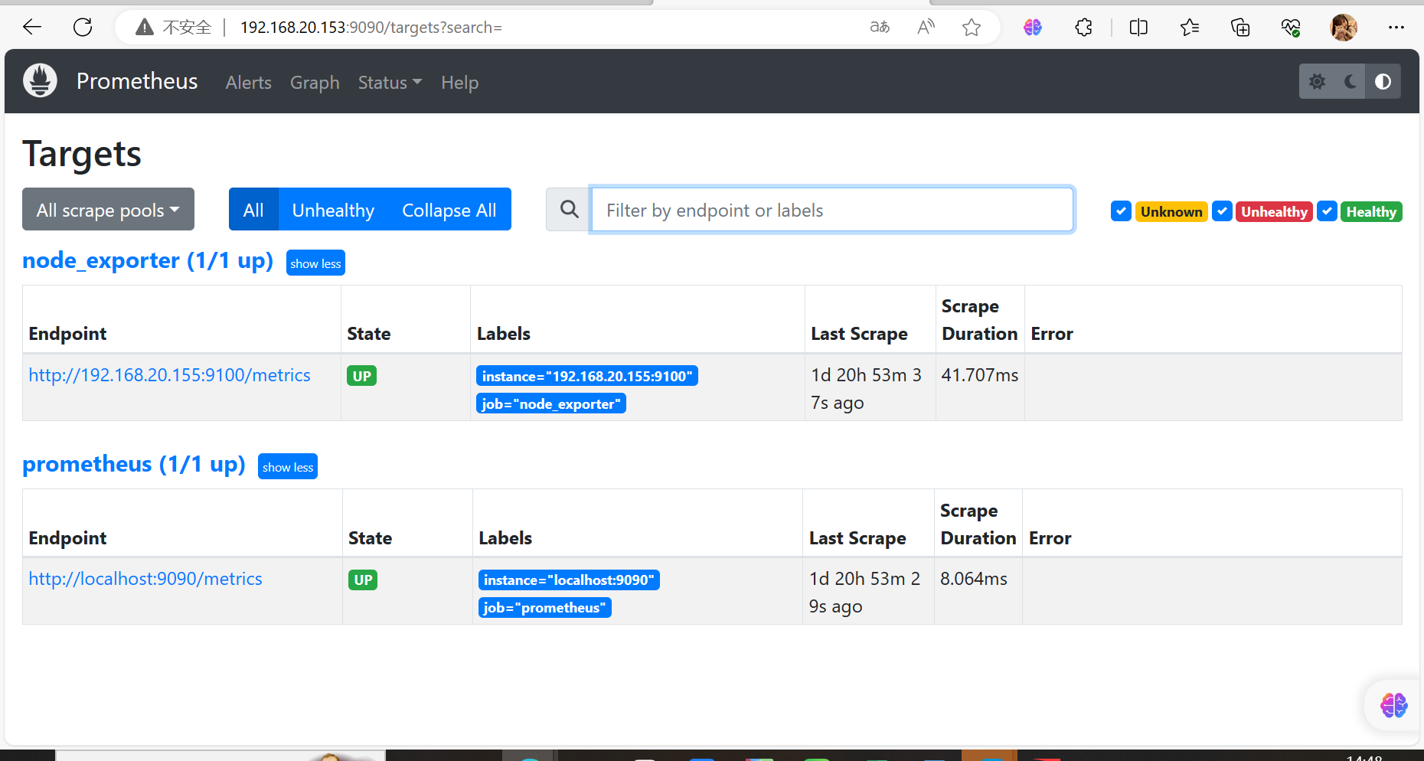Image resolution: width=1424 pixels, height=761 pixels.
Task: Go back with browser back arrow
Action: click(x=32, y=28)
